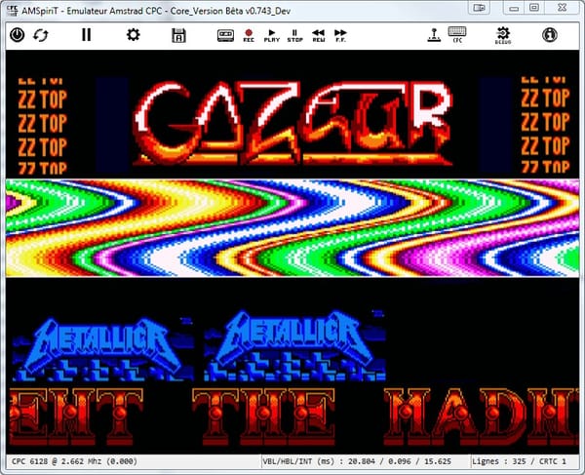
Task: Click the rainbow wave band in the emulator screen
Action: click(292, 228)
